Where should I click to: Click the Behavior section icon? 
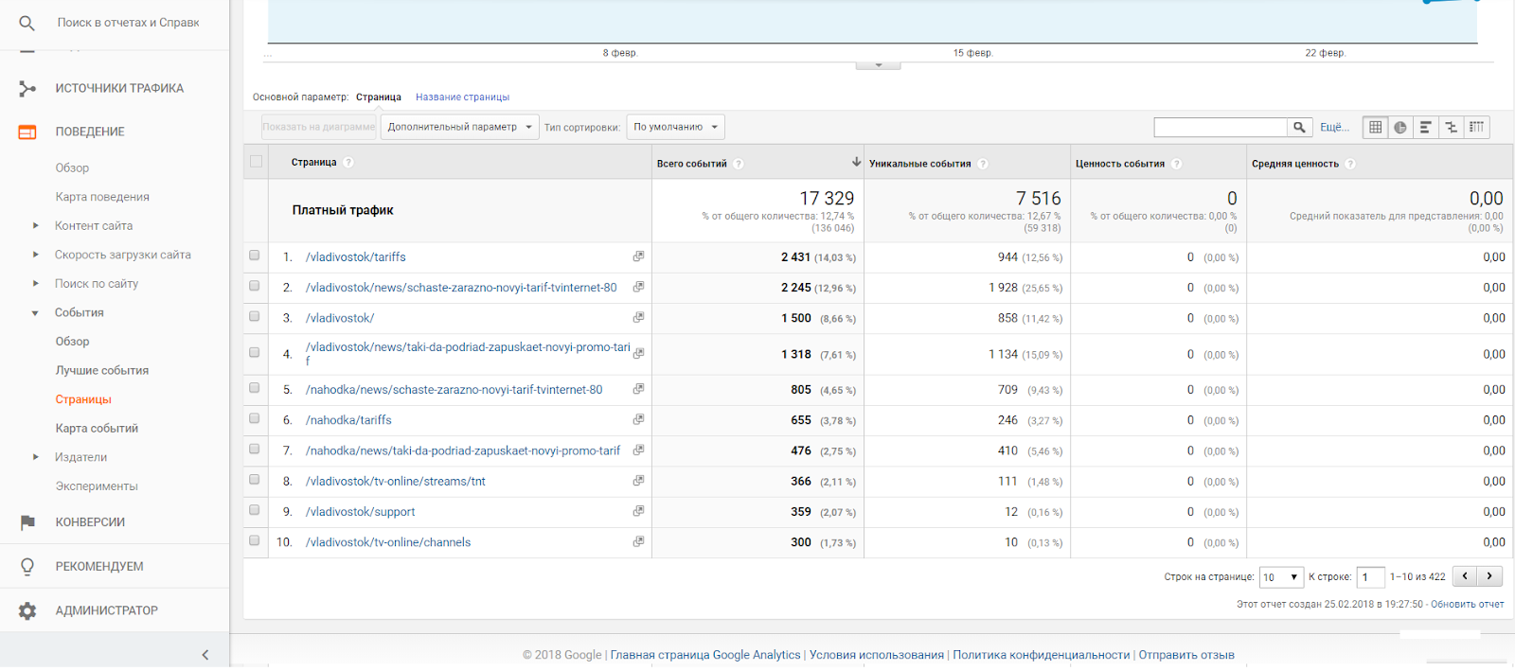pos(27,132)
